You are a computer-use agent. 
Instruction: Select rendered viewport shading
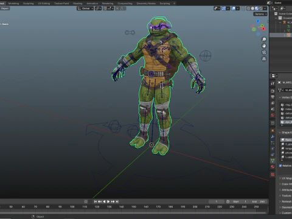click(x=261, y=9)
